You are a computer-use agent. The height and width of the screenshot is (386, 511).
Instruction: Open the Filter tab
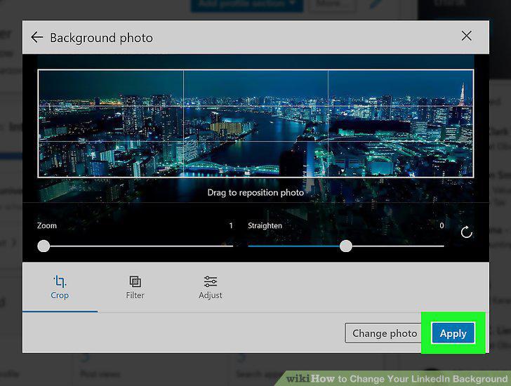(x=135, y=287)
